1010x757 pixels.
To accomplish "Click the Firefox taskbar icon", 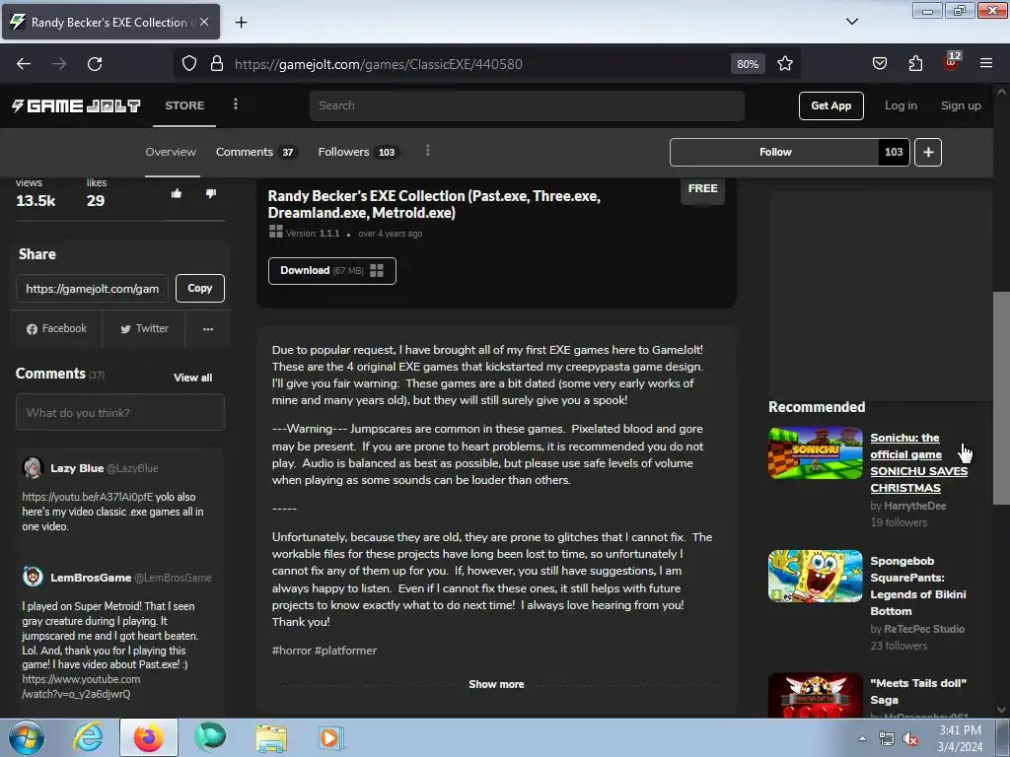I will pyautogui.click(x=149, y=737).
